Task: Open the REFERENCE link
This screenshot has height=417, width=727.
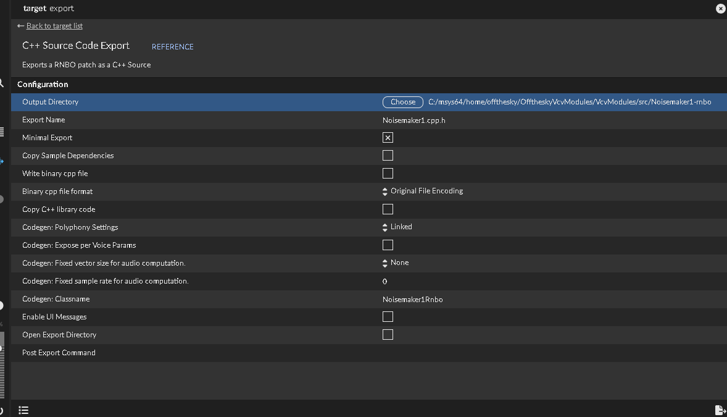Action: tap(173, 47)
